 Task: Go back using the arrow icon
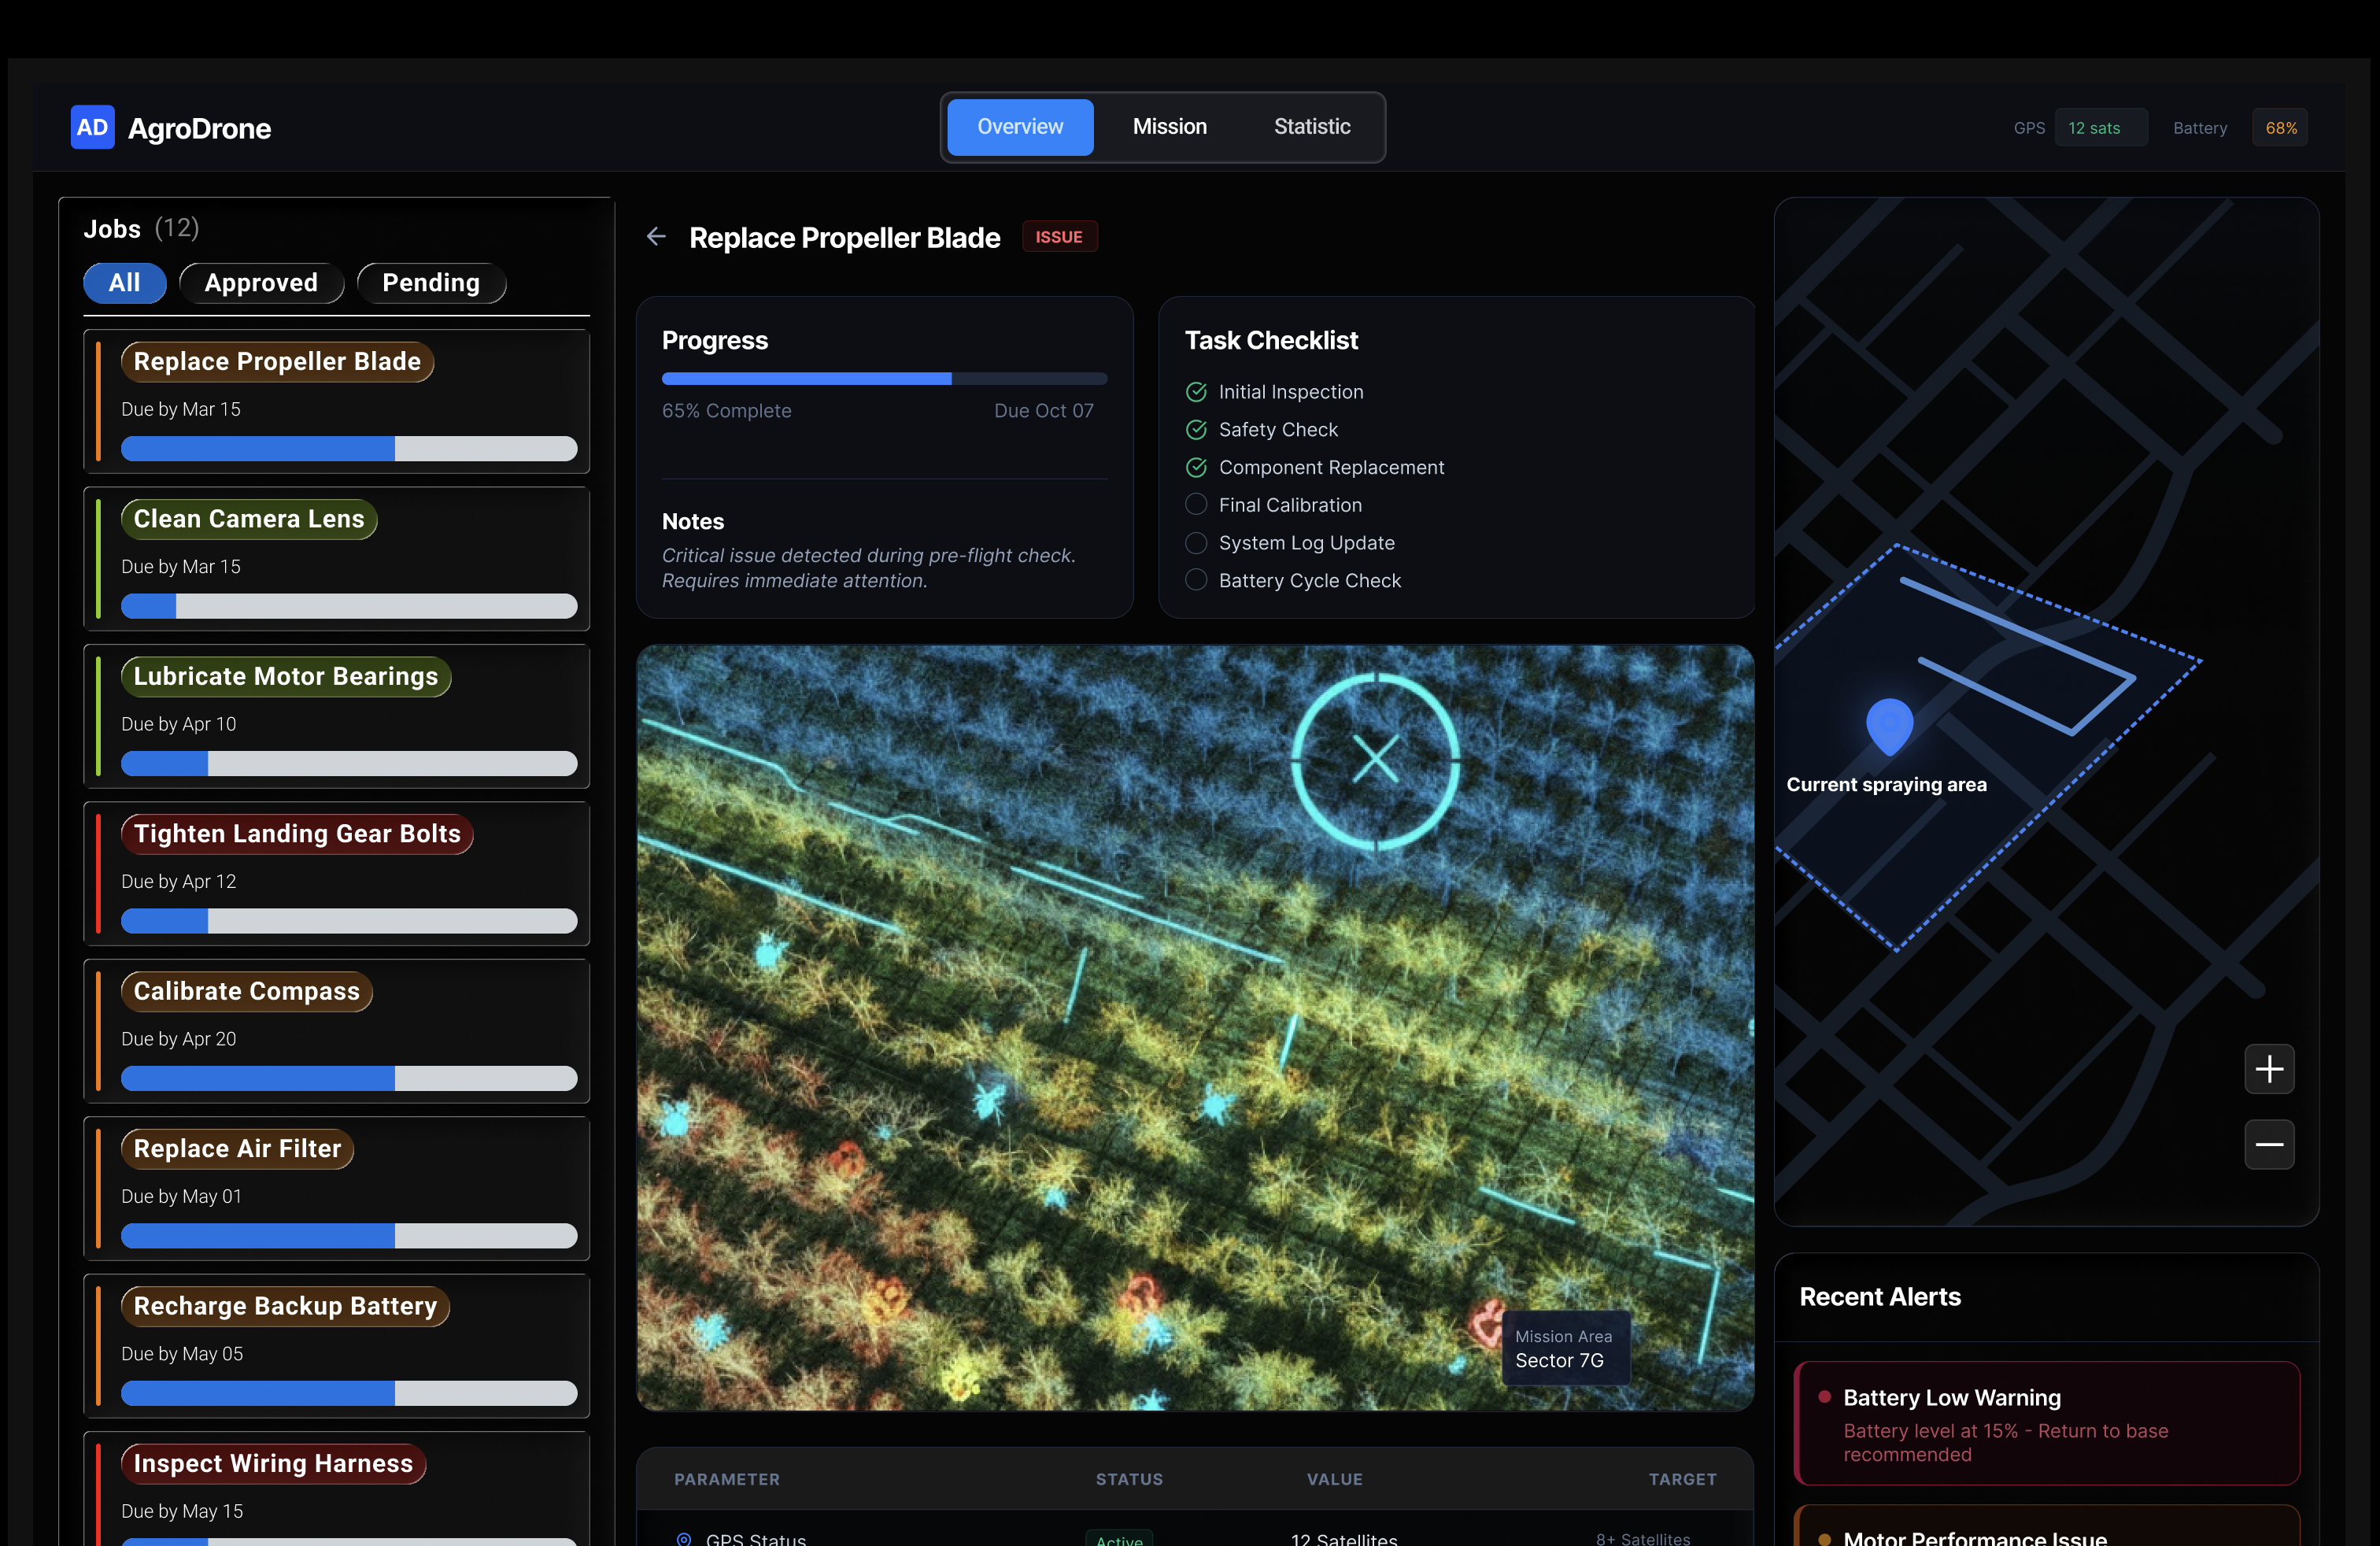point(656,237)
